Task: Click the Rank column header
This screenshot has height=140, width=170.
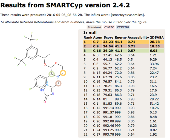Action: click(x=88, y=38)
